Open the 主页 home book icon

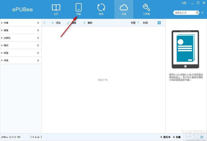coord(56,9)
